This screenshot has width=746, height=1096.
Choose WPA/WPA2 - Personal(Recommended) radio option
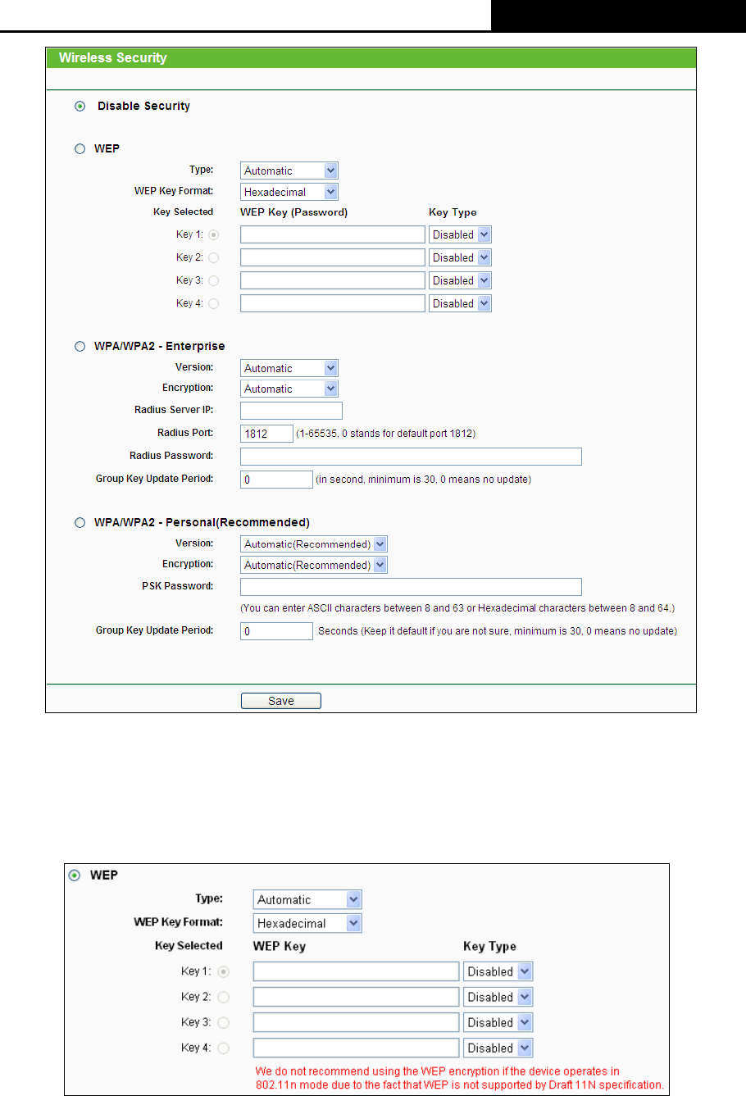coord(80,523)
